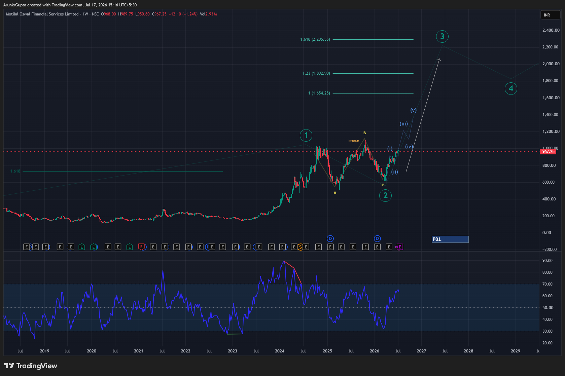Click the 2019 time axis label

click(44, 351)
